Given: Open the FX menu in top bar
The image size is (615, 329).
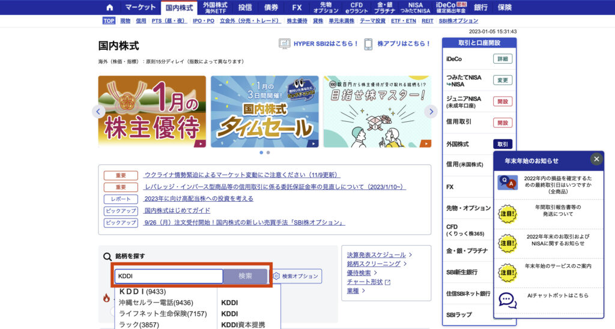Looking at the screenshot, I should [x=297, y=7].
